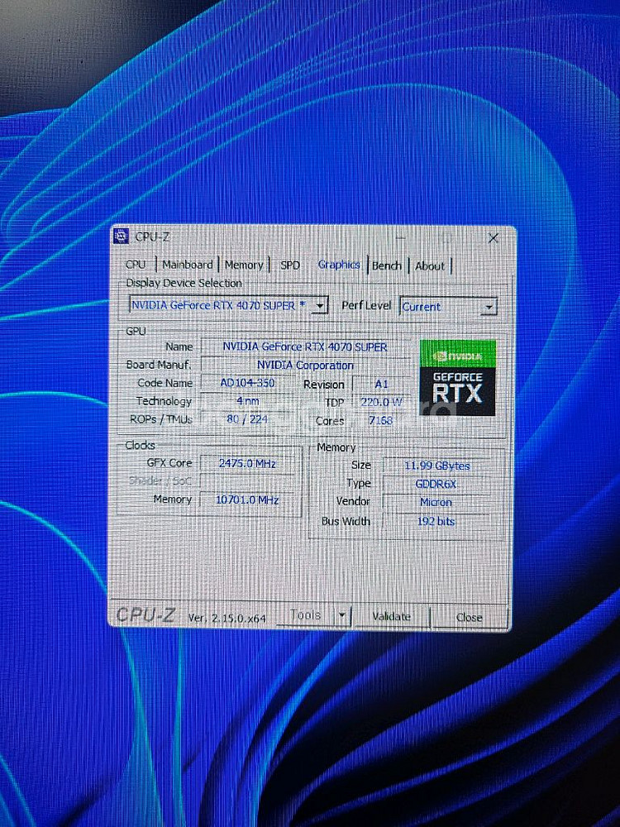Image resolution: width=620 pixels, height=827 pixels.
Task: Click the NVIDIA GeForce RTX logo image
Action: pos(457,378)
